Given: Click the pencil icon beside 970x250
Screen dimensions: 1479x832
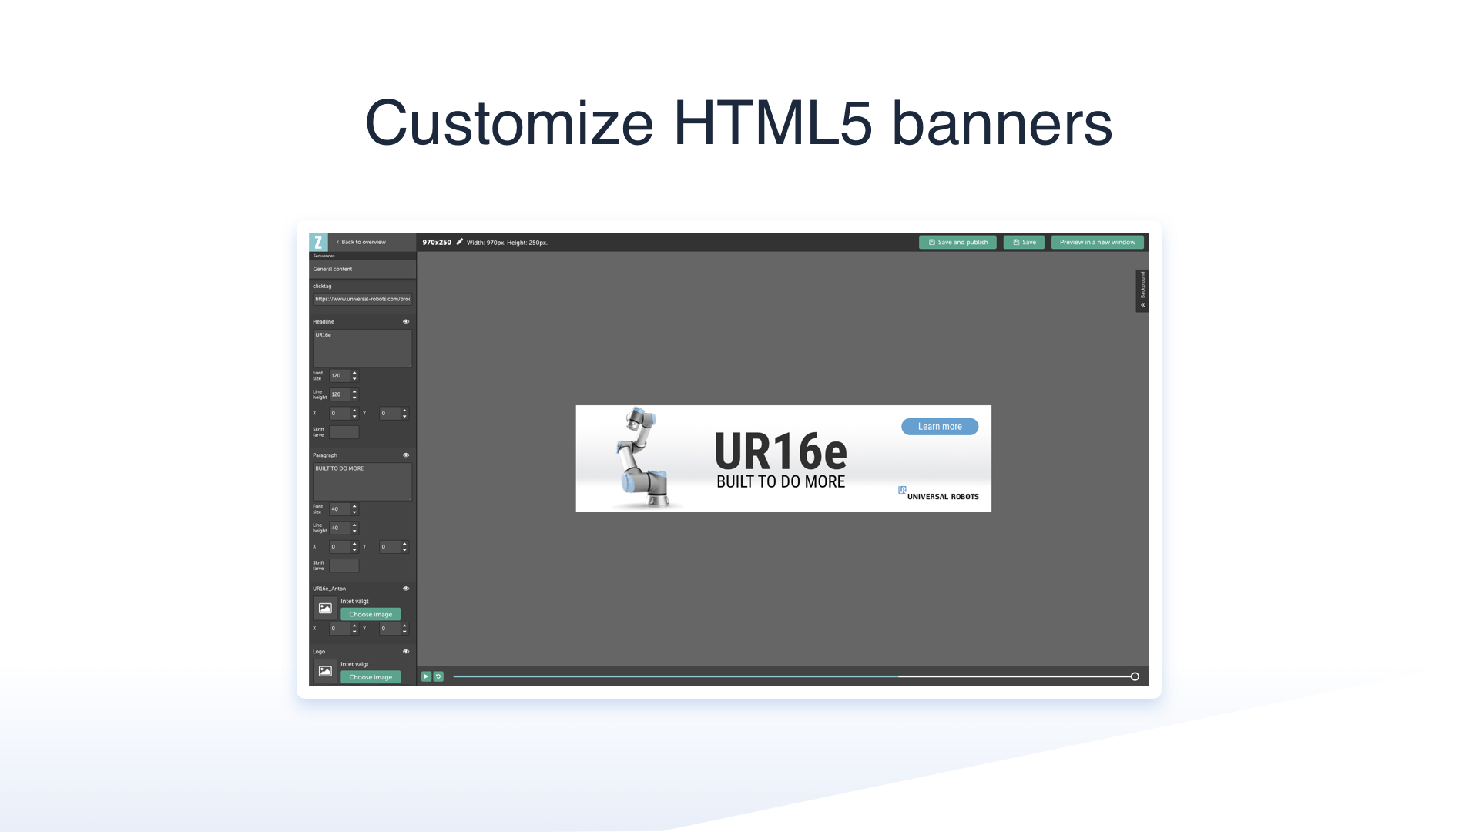Looking at the screenshot, I should click(460, 242).
